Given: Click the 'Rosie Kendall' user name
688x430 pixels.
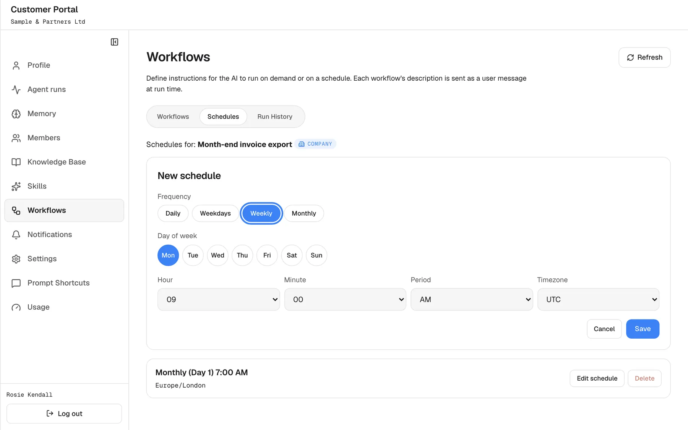Looking at the screenshot, I should click(29, 395).
